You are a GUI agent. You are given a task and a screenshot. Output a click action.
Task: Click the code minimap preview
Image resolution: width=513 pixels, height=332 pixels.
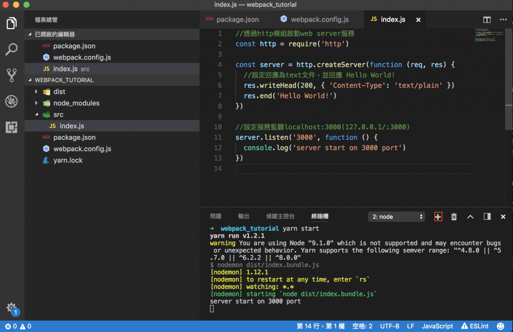484,36
